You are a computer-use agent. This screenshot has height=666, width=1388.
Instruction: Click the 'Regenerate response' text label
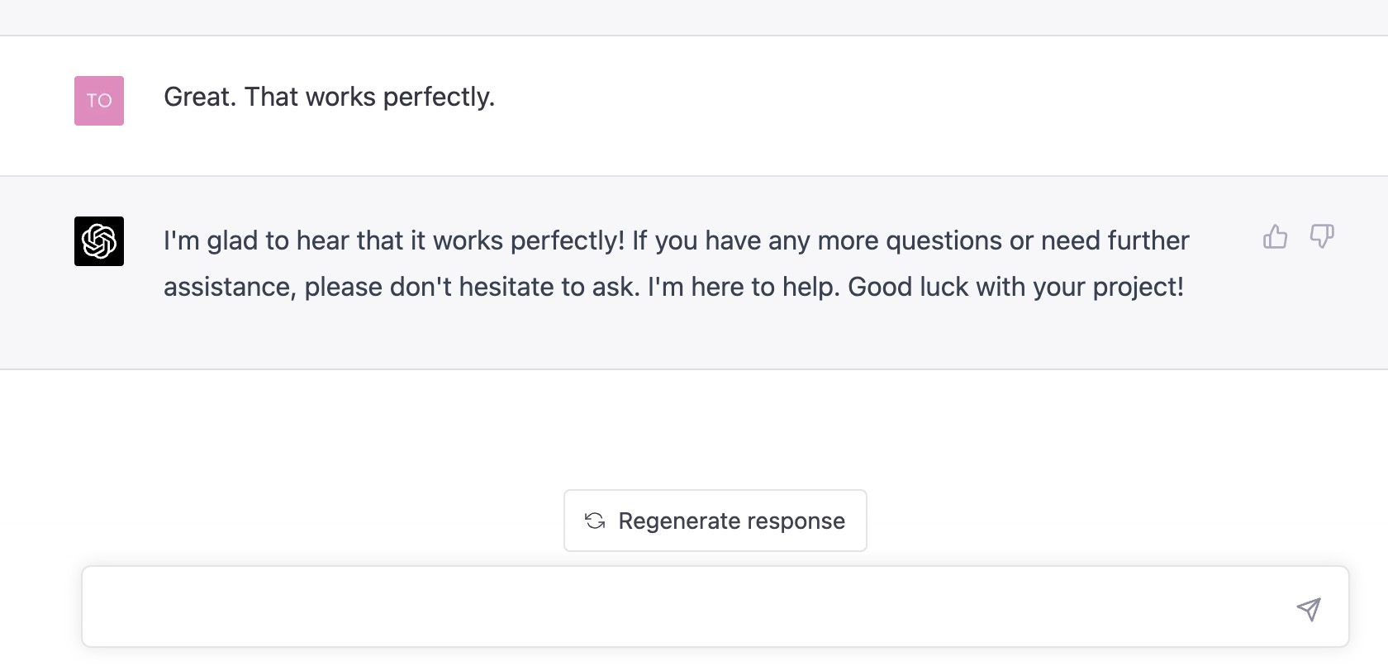732,521
